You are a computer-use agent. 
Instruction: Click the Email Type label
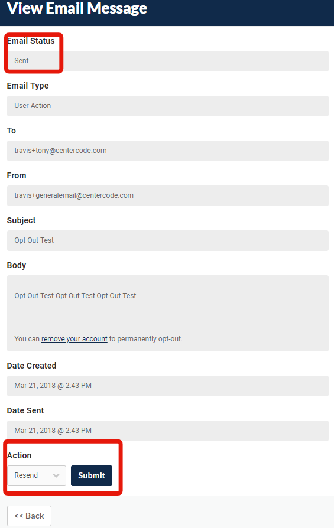[x=28, y=86]
